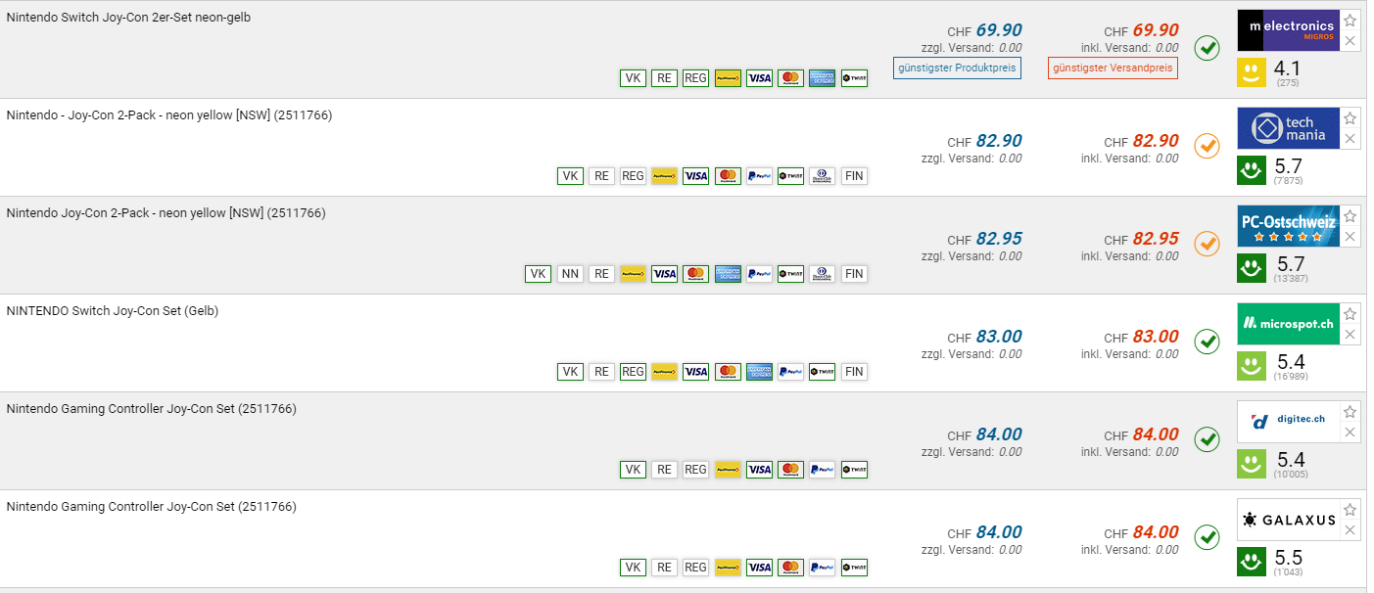1374x593 pixels.
Task: Click the "günstigster Versandpreis" label
Action: click(x=1113, y=68)
